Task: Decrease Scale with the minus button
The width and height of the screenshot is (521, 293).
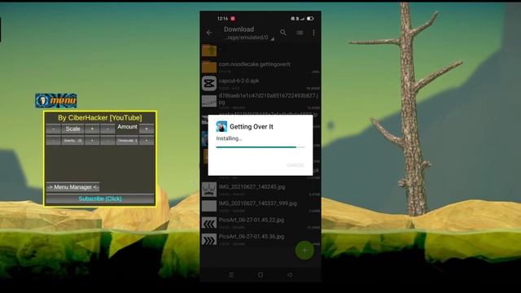Action: click(53, 129)
